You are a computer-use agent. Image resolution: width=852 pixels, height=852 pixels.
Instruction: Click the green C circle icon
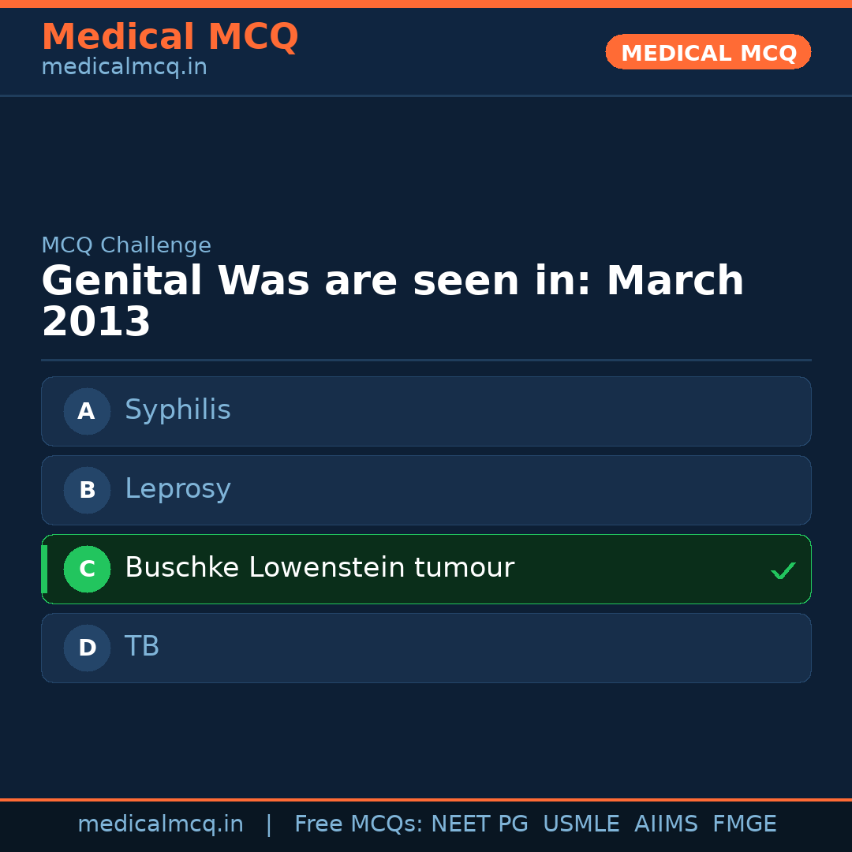[87, 569]
